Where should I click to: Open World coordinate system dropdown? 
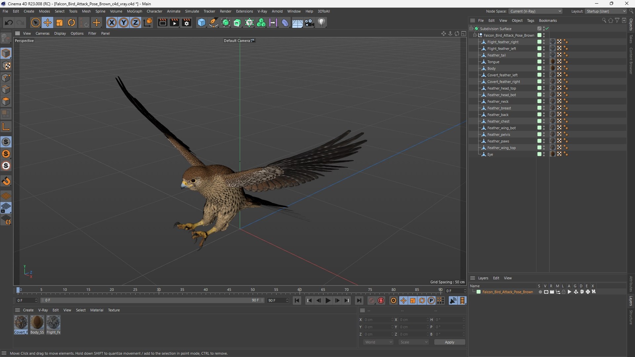click(378, 342)
